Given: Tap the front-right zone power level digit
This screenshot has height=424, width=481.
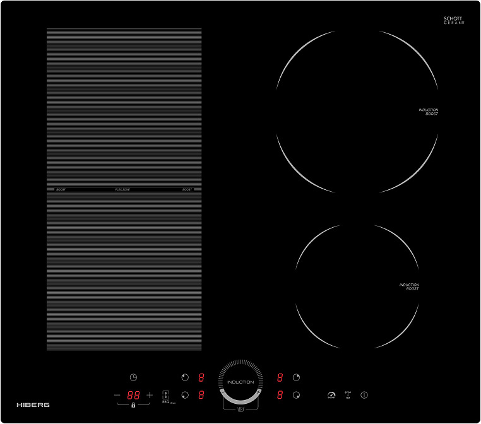Looking at the screenshot, I should pyautogui.click(x=280, y=396).
